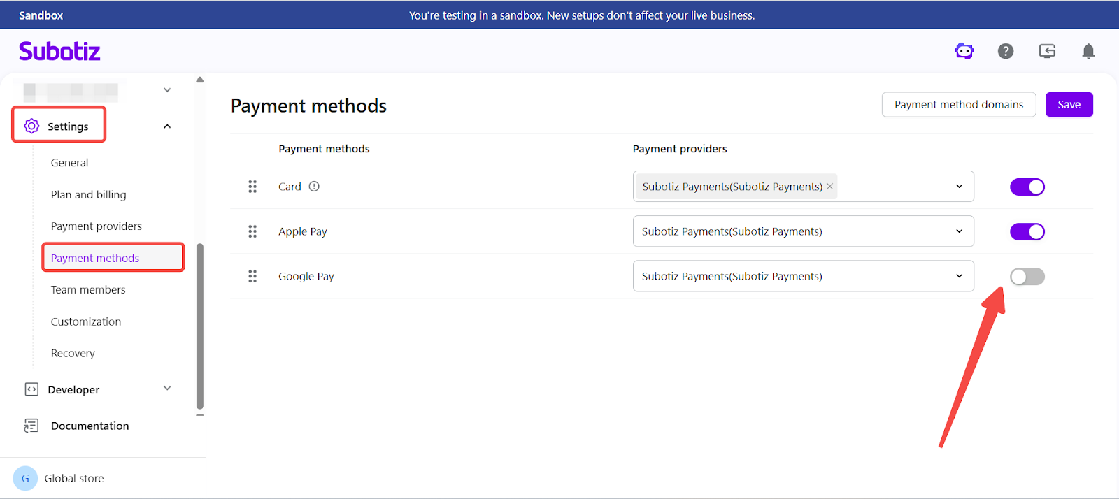1119x499 pixels.
Task: Click the sidebar vertical scrollbar
Action: coord(200,325)
